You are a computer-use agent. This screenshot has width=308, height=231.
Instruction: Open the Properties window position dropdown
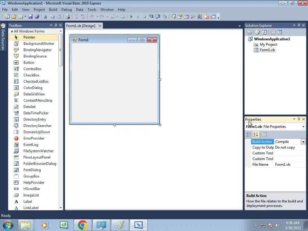pos(294,119)
